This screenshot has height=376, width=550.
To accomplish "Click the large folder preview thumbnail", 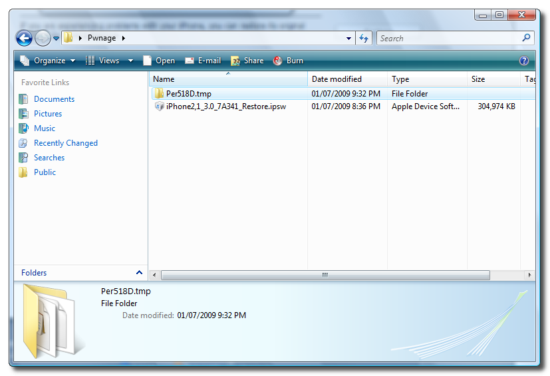I will click(x=47, y=319).
